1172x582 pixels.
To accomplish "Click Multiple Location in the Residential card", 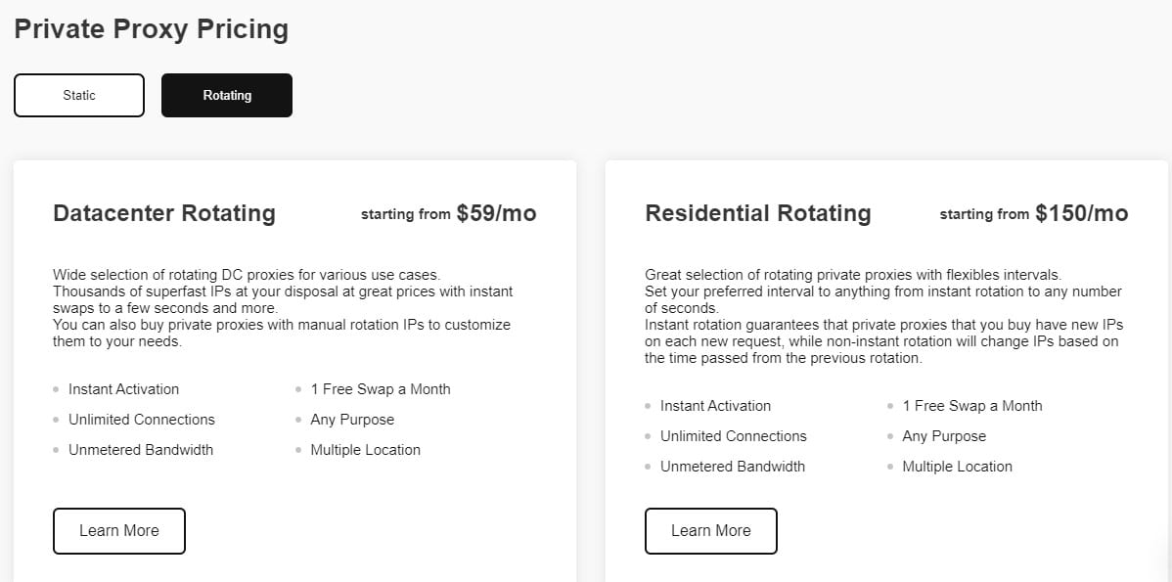I will click(x=958, y=467).
